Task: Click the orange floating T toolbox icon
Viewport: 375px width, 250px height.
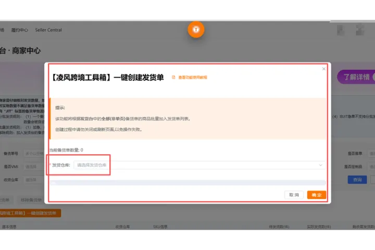Action: (196, 29)
